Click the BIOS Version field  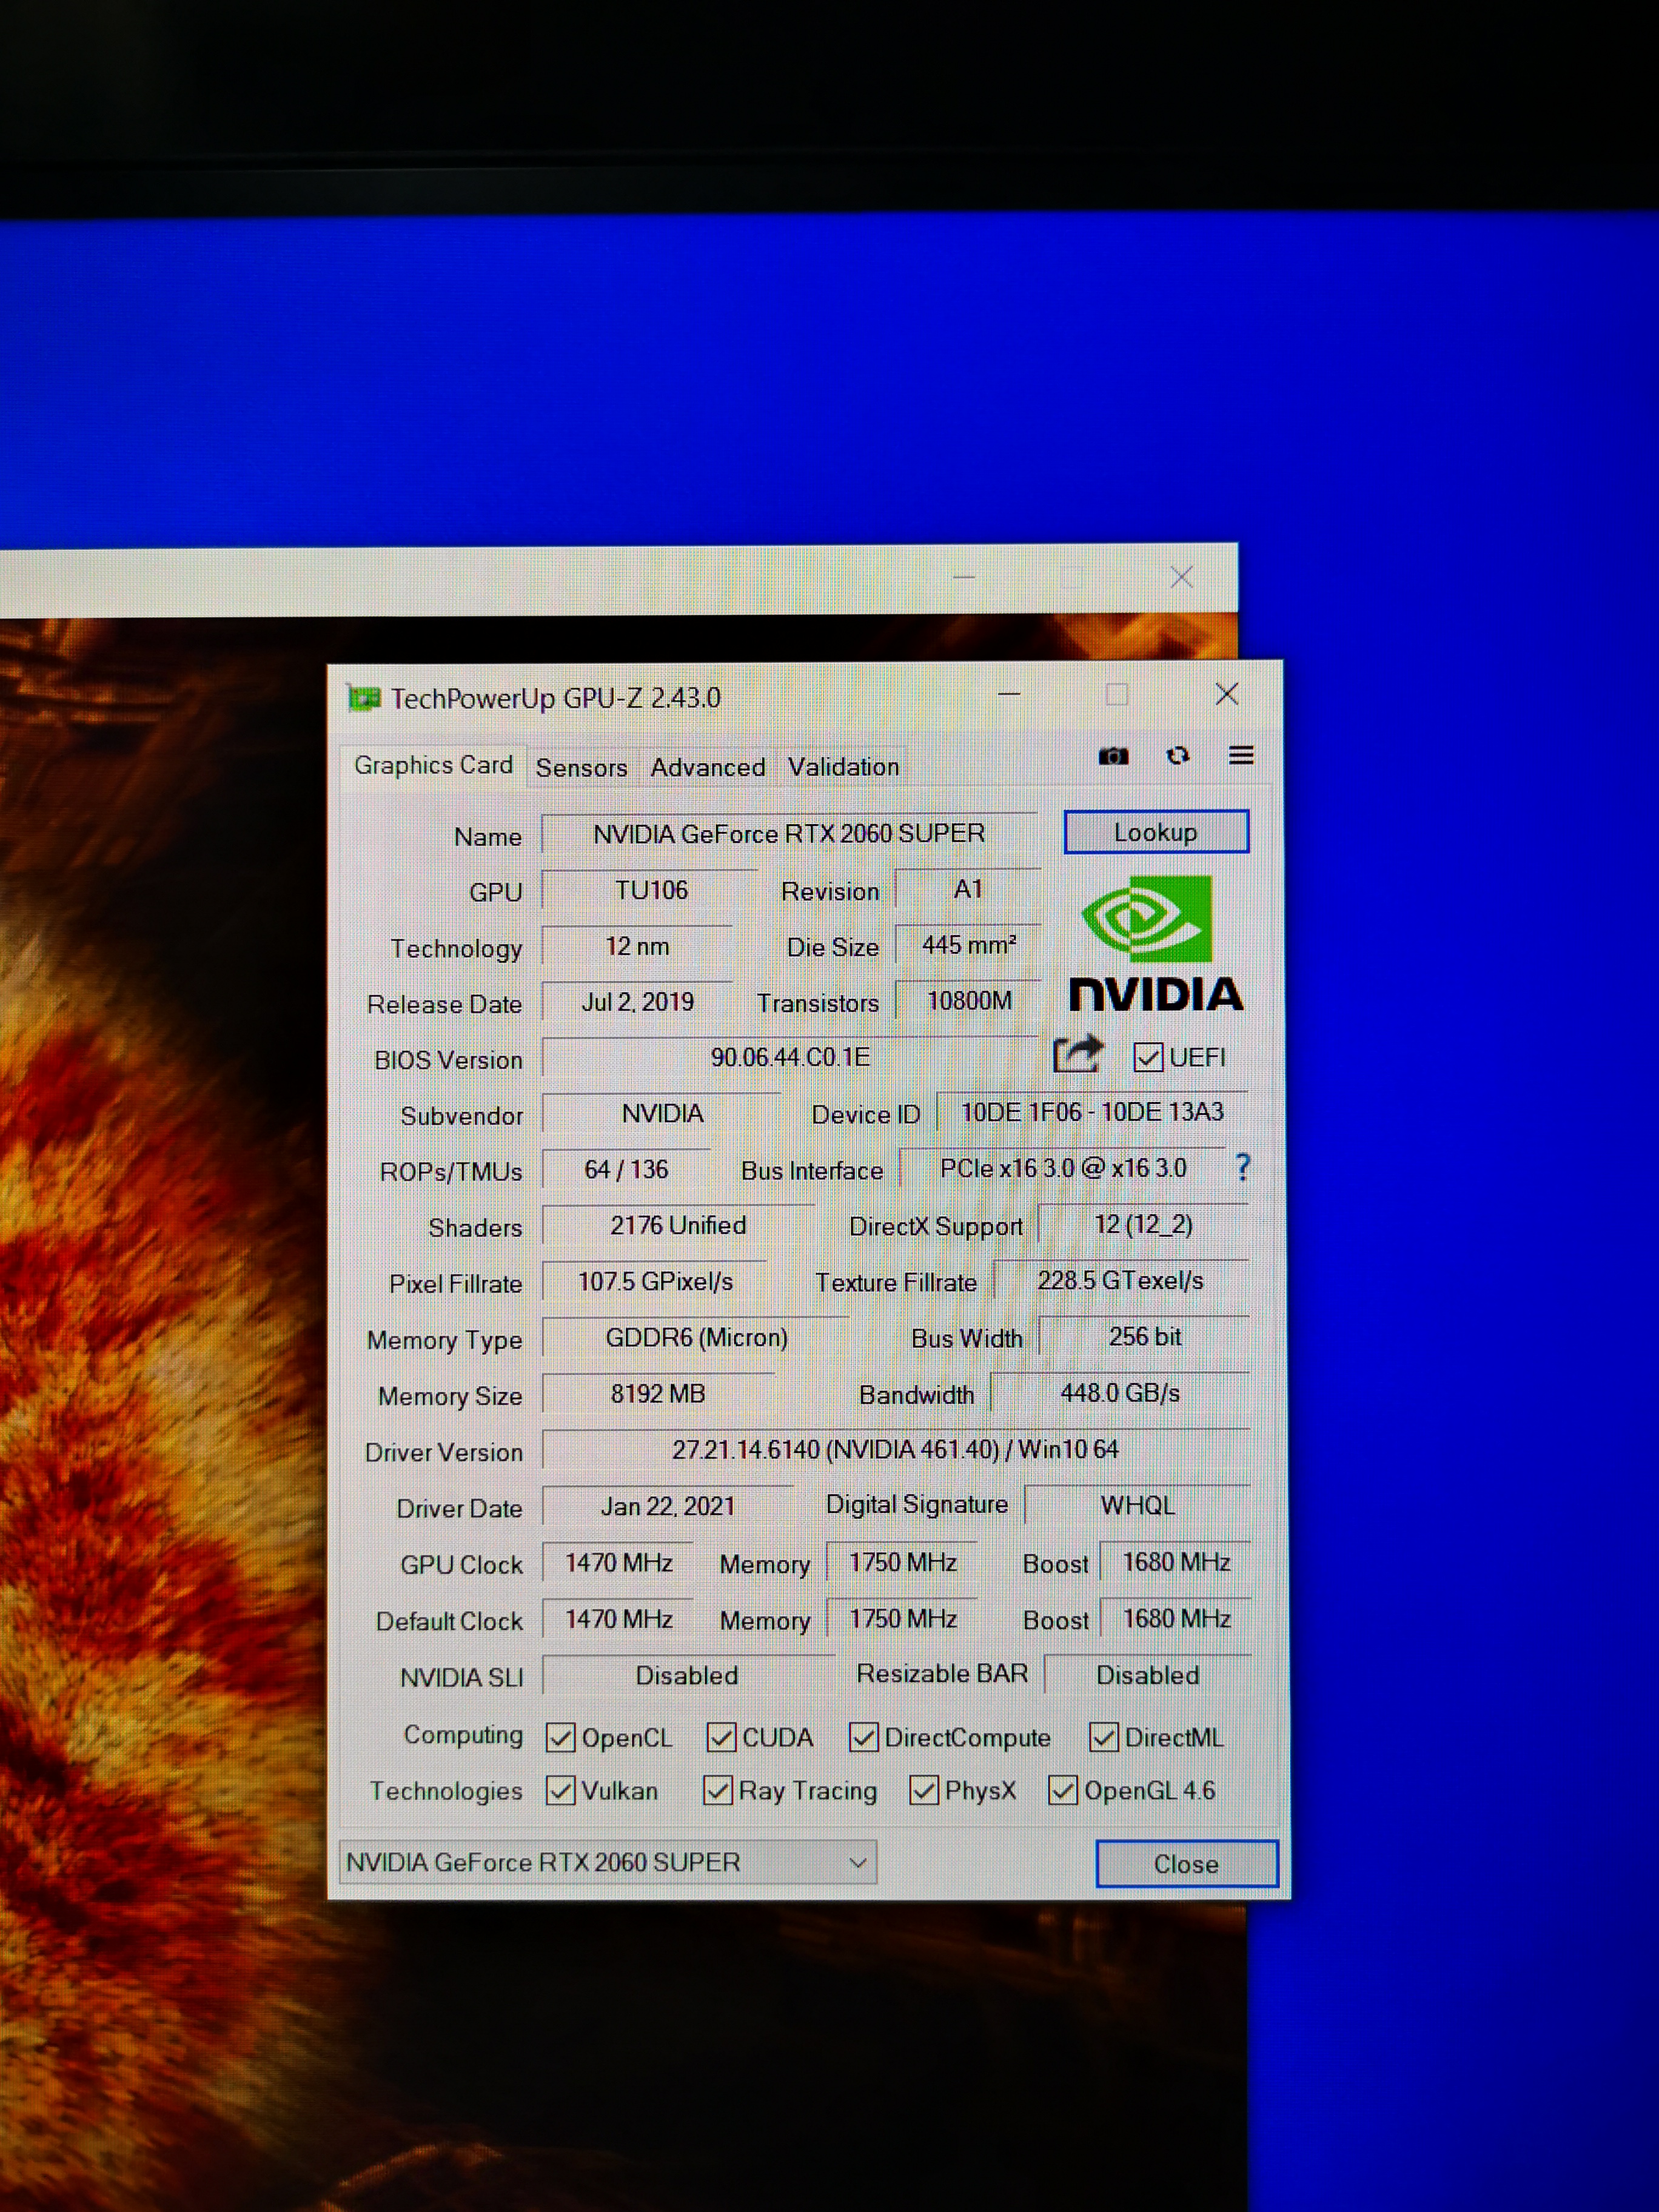789,1058
